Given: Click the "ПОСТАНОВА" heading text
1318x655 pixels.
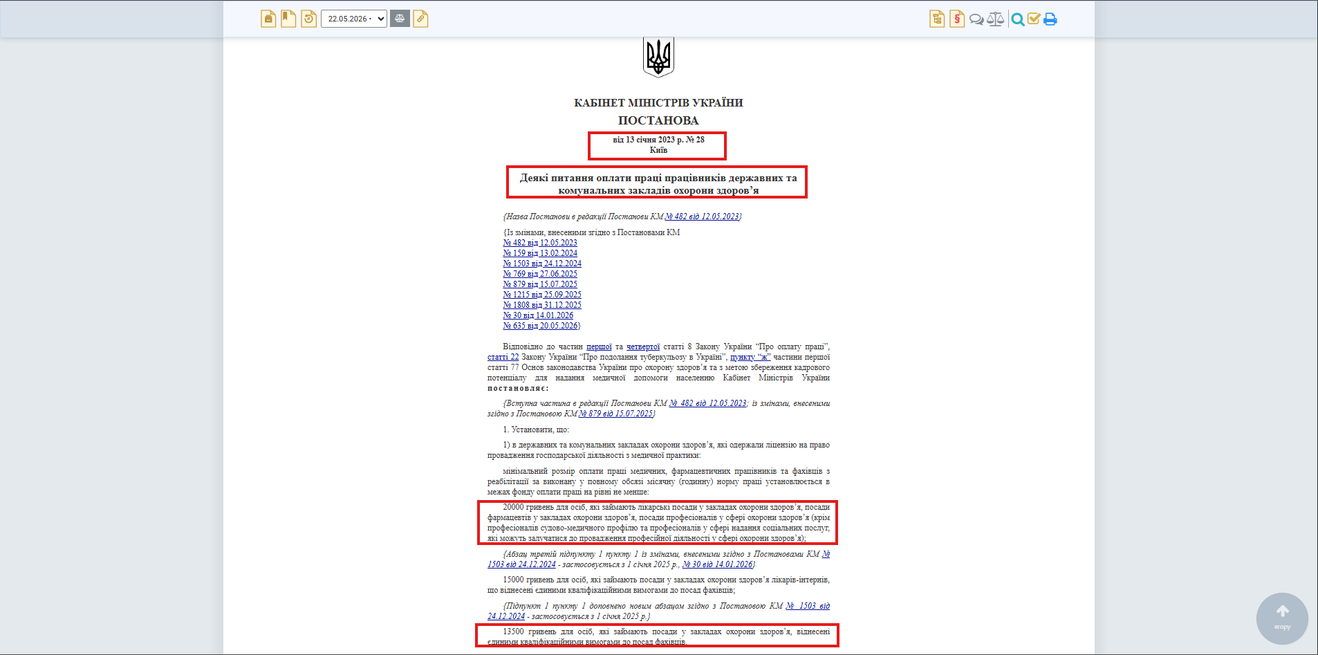Looking at the screenshot, I should point(658,120).
